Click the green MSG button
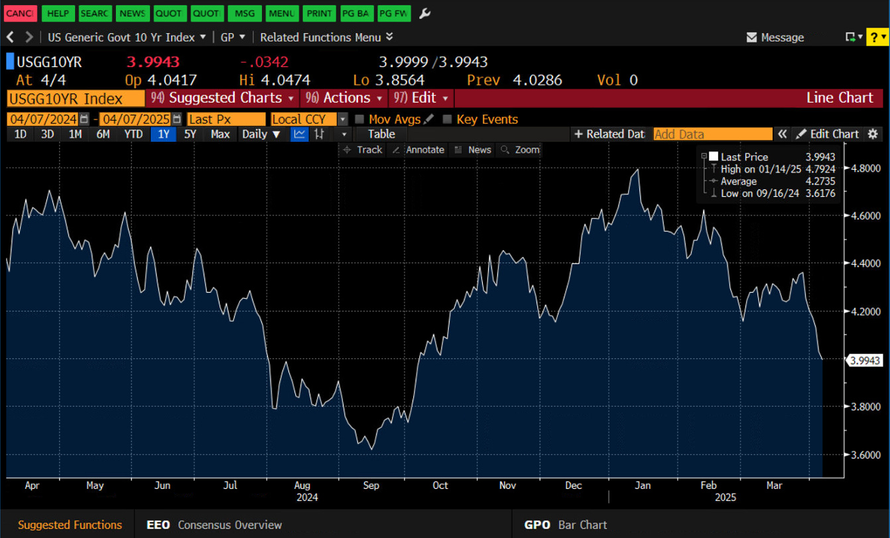 pyautogui.click(x=245, y=13)
